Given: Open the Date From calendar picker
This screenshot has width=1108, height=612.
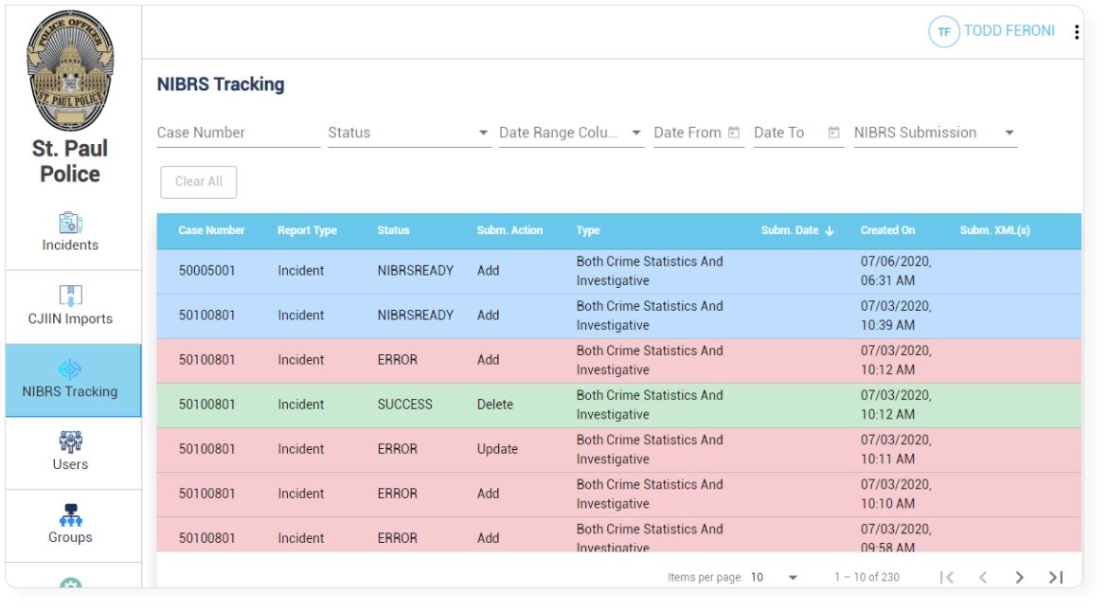Looking at the screenshot, I should [x=734, y=132].
